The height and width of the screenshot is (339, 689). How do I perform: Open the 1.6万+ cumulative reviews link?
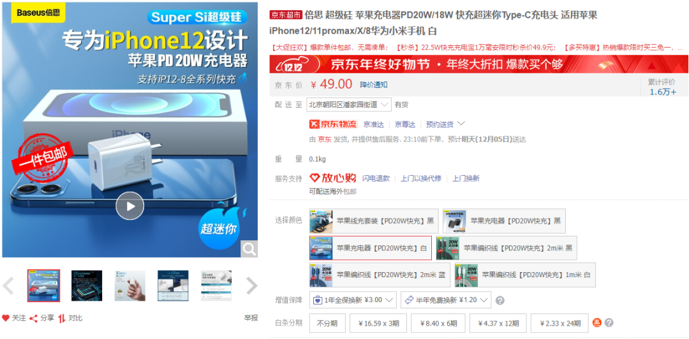[x=663, y=92]
